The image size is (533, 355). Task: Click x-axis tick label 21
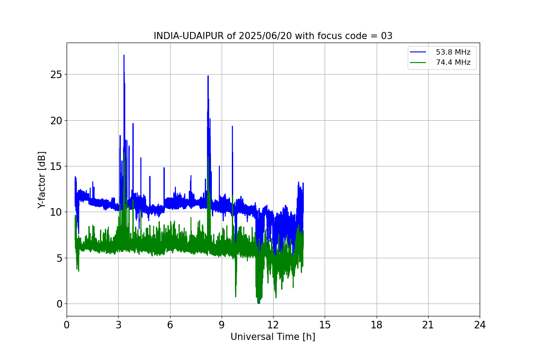[428, 325]
